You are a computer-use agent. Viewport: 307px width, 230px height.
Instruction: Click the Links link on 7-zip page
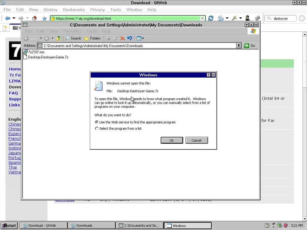(x=14, y=105)
